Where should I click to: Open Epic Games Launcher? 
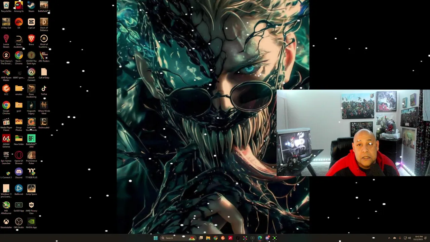(6, 158)
